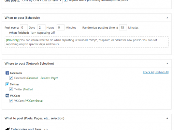Click the Twitter bird icon
The height and width of the screenshot is (130, 174).
pos(8,84)
